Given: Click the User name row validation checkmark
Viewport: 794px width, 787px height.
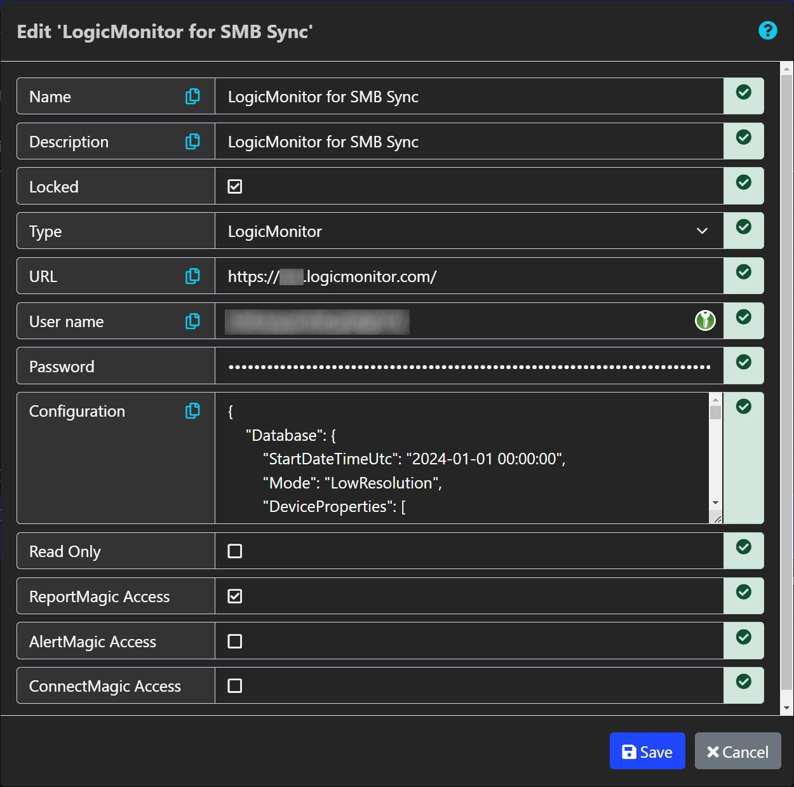Looking at the screenshot, I should tap(744, 317).
